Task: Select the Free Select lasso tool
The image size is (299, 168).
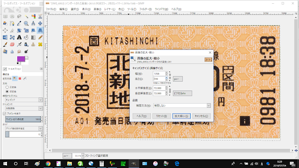Action: [x=19, y=16]
